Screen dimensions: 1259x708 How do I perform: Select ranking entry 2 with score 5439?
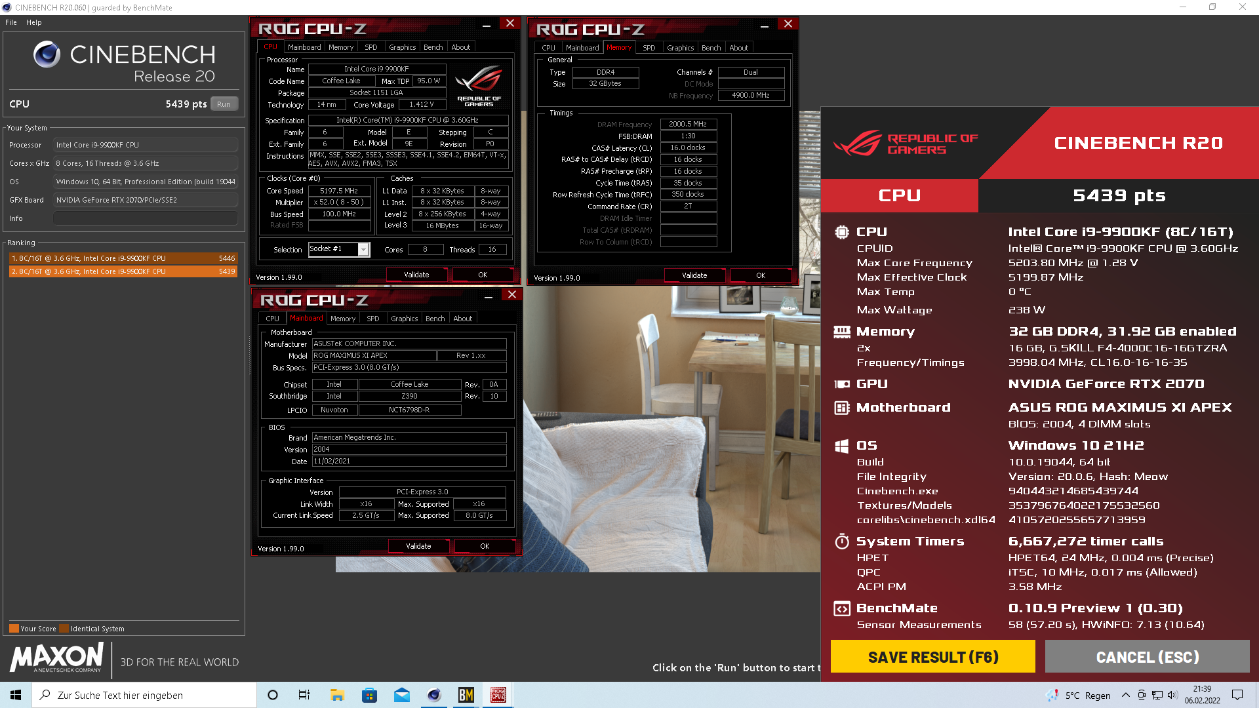[123, 271]
